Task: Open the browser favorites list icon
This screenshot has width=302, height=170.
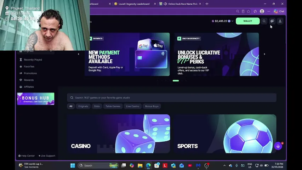Action: coord(255,11)
